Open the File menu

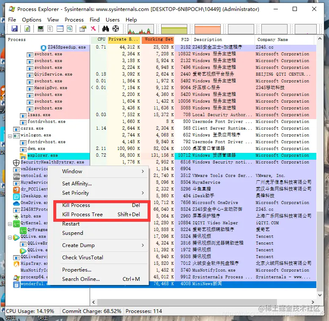point(12,20)
